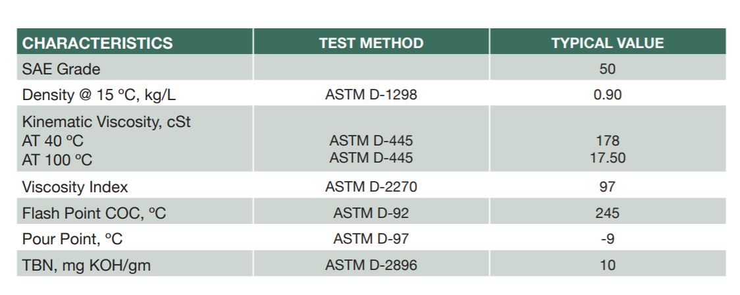740x295 pixels.
Task: Click the ASTM D-1298 test method
Action: 371,95
